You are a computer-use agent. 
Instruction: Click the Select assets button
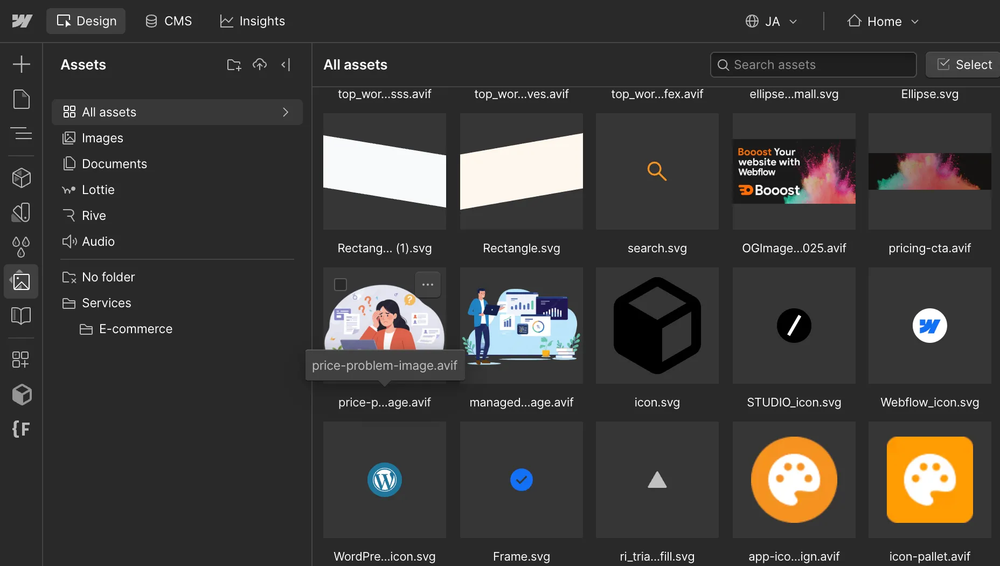tap(964, 65)
